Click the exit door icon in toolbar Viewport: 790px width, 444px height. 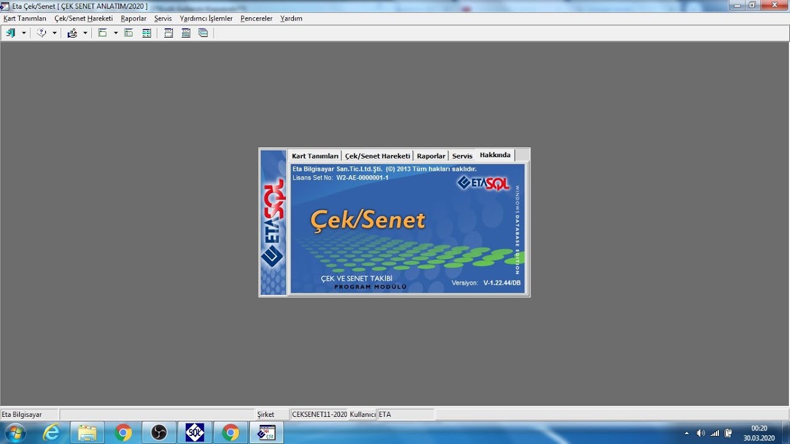(10, 33)
